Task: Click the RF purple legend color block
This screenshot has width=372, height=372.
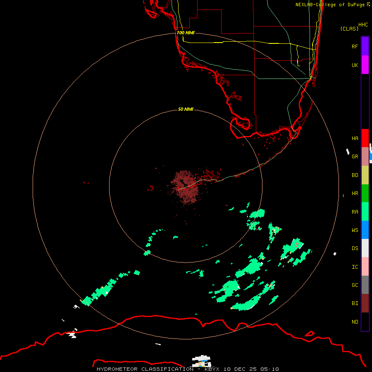Action: pos(365,46)
